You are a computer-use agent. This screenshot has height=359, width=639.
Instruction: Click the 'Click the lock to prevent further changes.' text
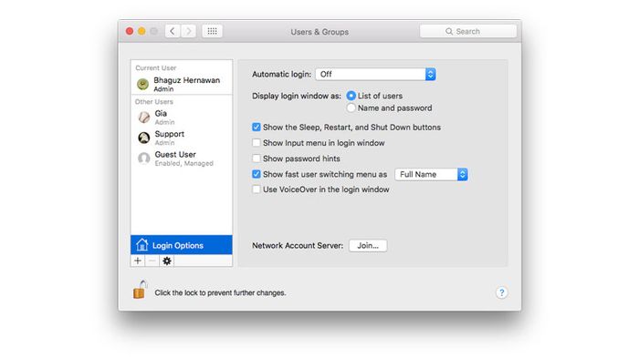coord(220,292)
